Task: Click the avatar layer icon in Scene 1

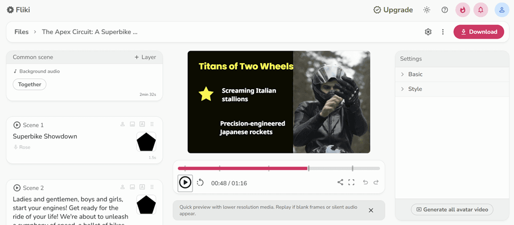Action: pos(122,124)
